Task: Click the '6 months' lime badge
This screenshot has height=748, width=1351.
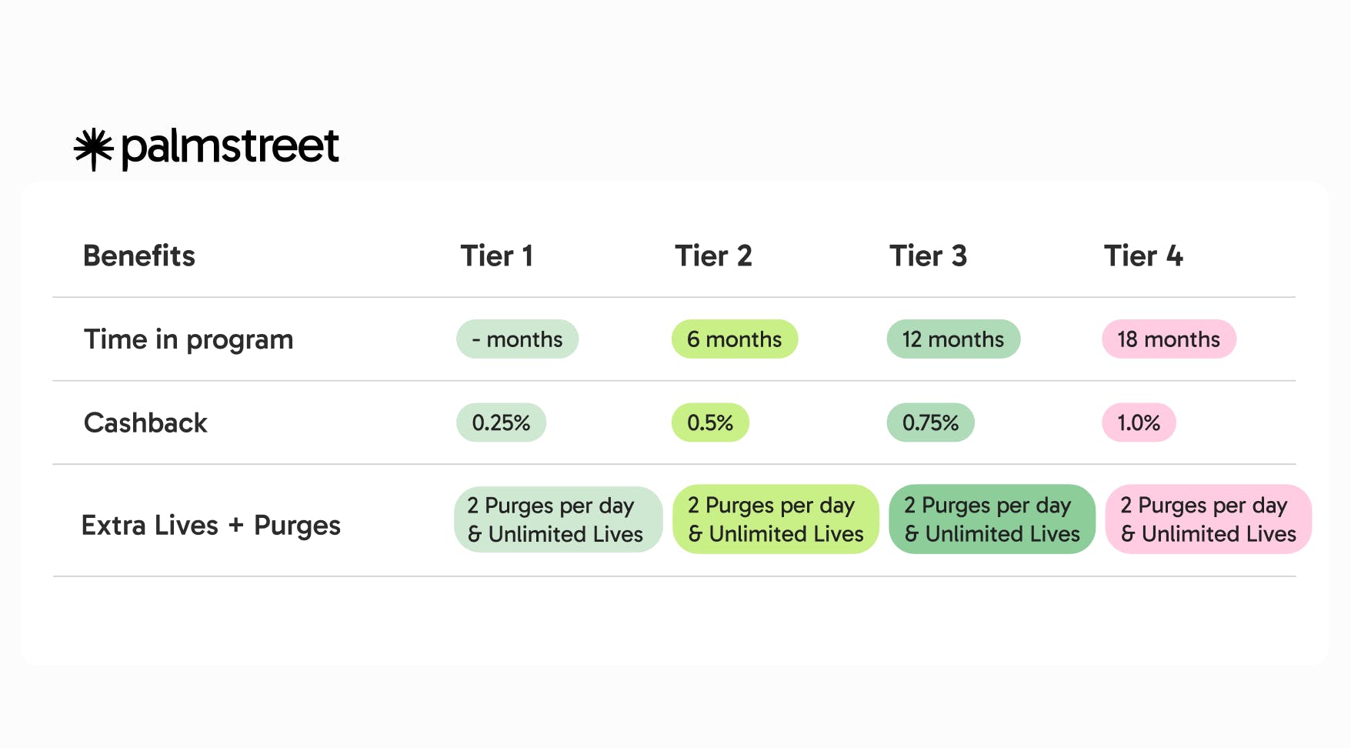Action: click(x=735, y=339)
